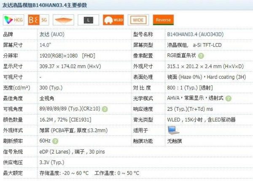
Task: Click the 光学模式 label
Action: [x=143, y=99]
